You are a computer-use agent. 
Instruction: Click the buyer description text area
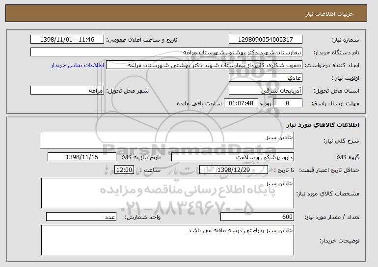tap(167, 240)
